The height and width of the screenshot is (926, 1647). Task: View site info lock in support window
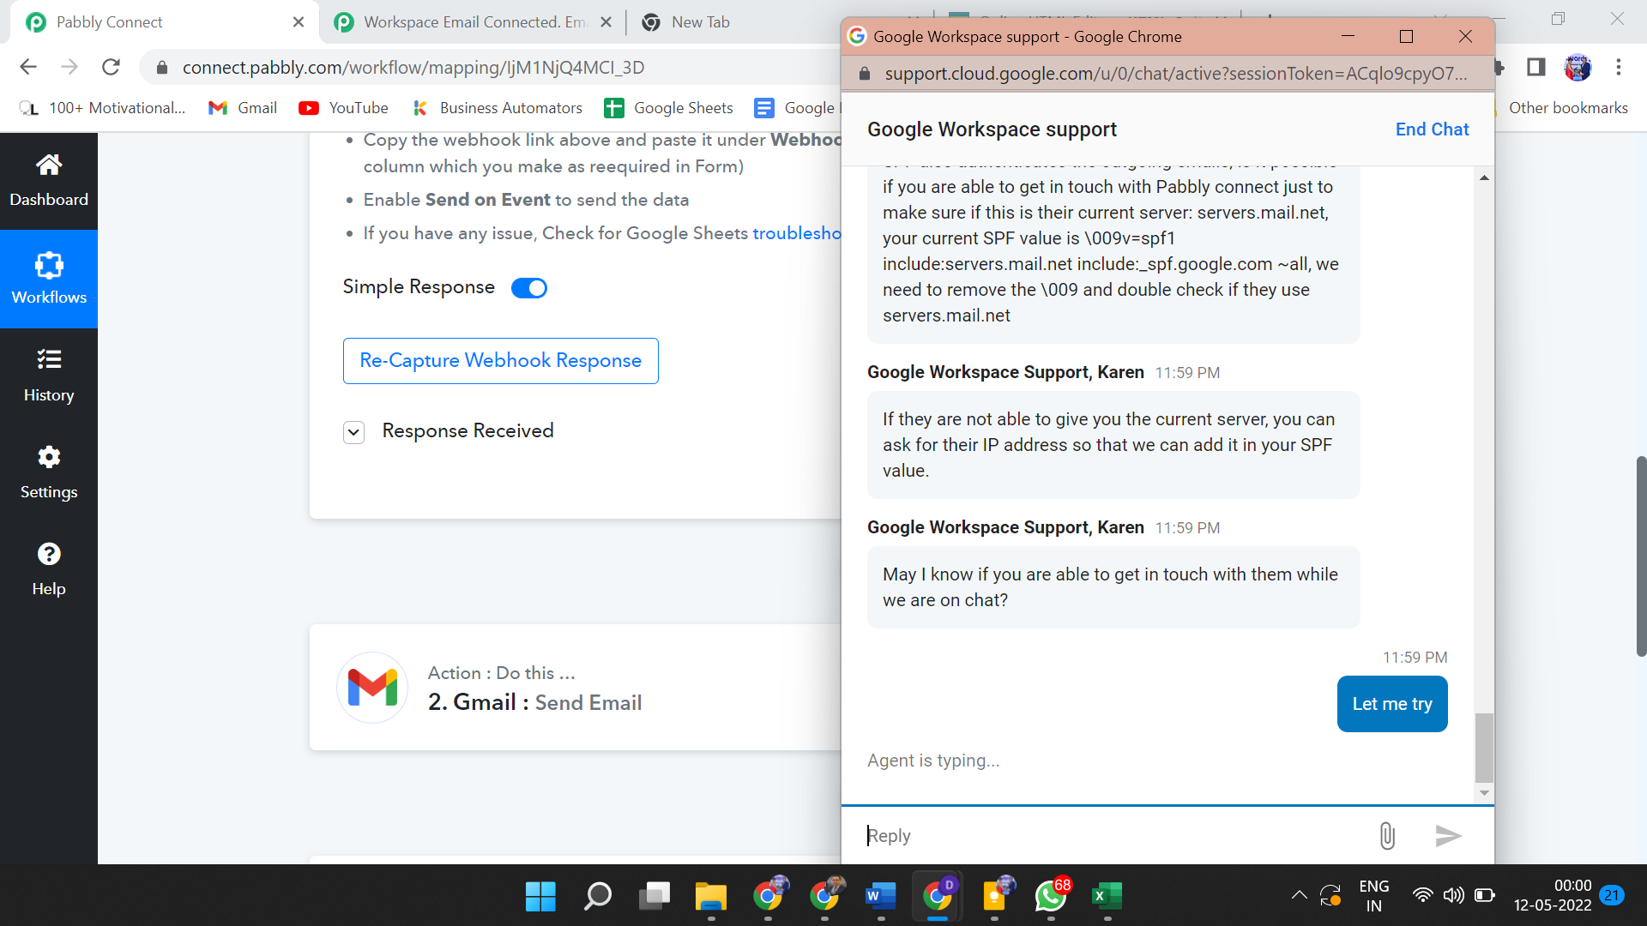click(x=865, y=74)
